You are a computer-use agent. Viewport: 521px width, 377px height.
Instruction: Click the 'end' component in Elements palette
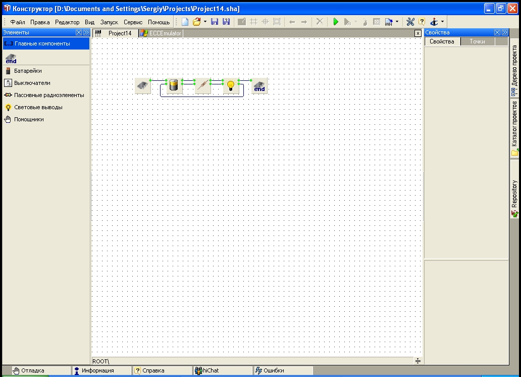[x=11, y=59]
